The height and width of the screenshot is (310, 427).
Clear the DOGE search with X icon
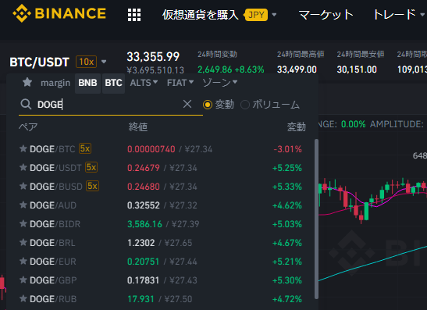click(x=187, y=104)
